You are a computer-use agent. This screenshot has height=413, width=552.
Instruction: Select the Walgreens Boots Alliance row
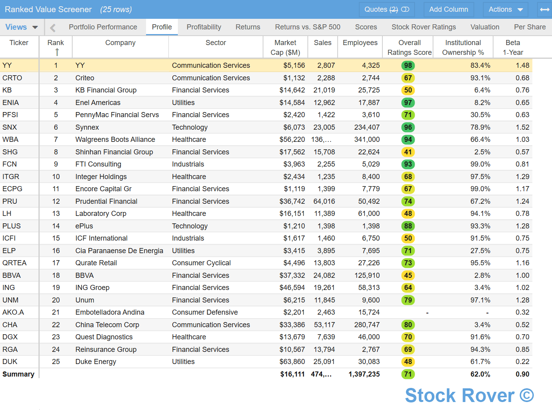click(115, 139)
